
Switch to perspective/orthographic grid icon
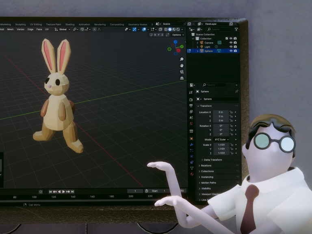(182, 78)
